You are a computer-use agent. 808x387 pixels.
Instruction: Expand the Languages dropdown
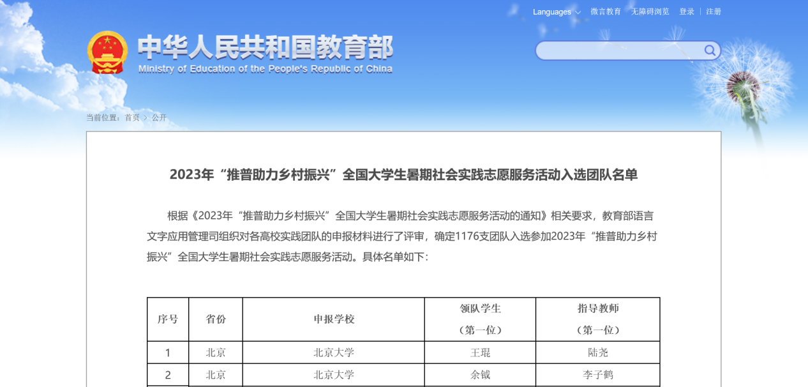pyautogui.click(x=557, y=12)
